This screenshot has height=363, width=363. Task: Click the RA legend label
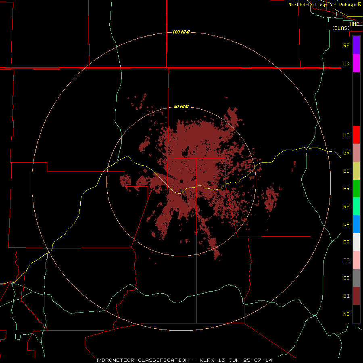point(346,207)
